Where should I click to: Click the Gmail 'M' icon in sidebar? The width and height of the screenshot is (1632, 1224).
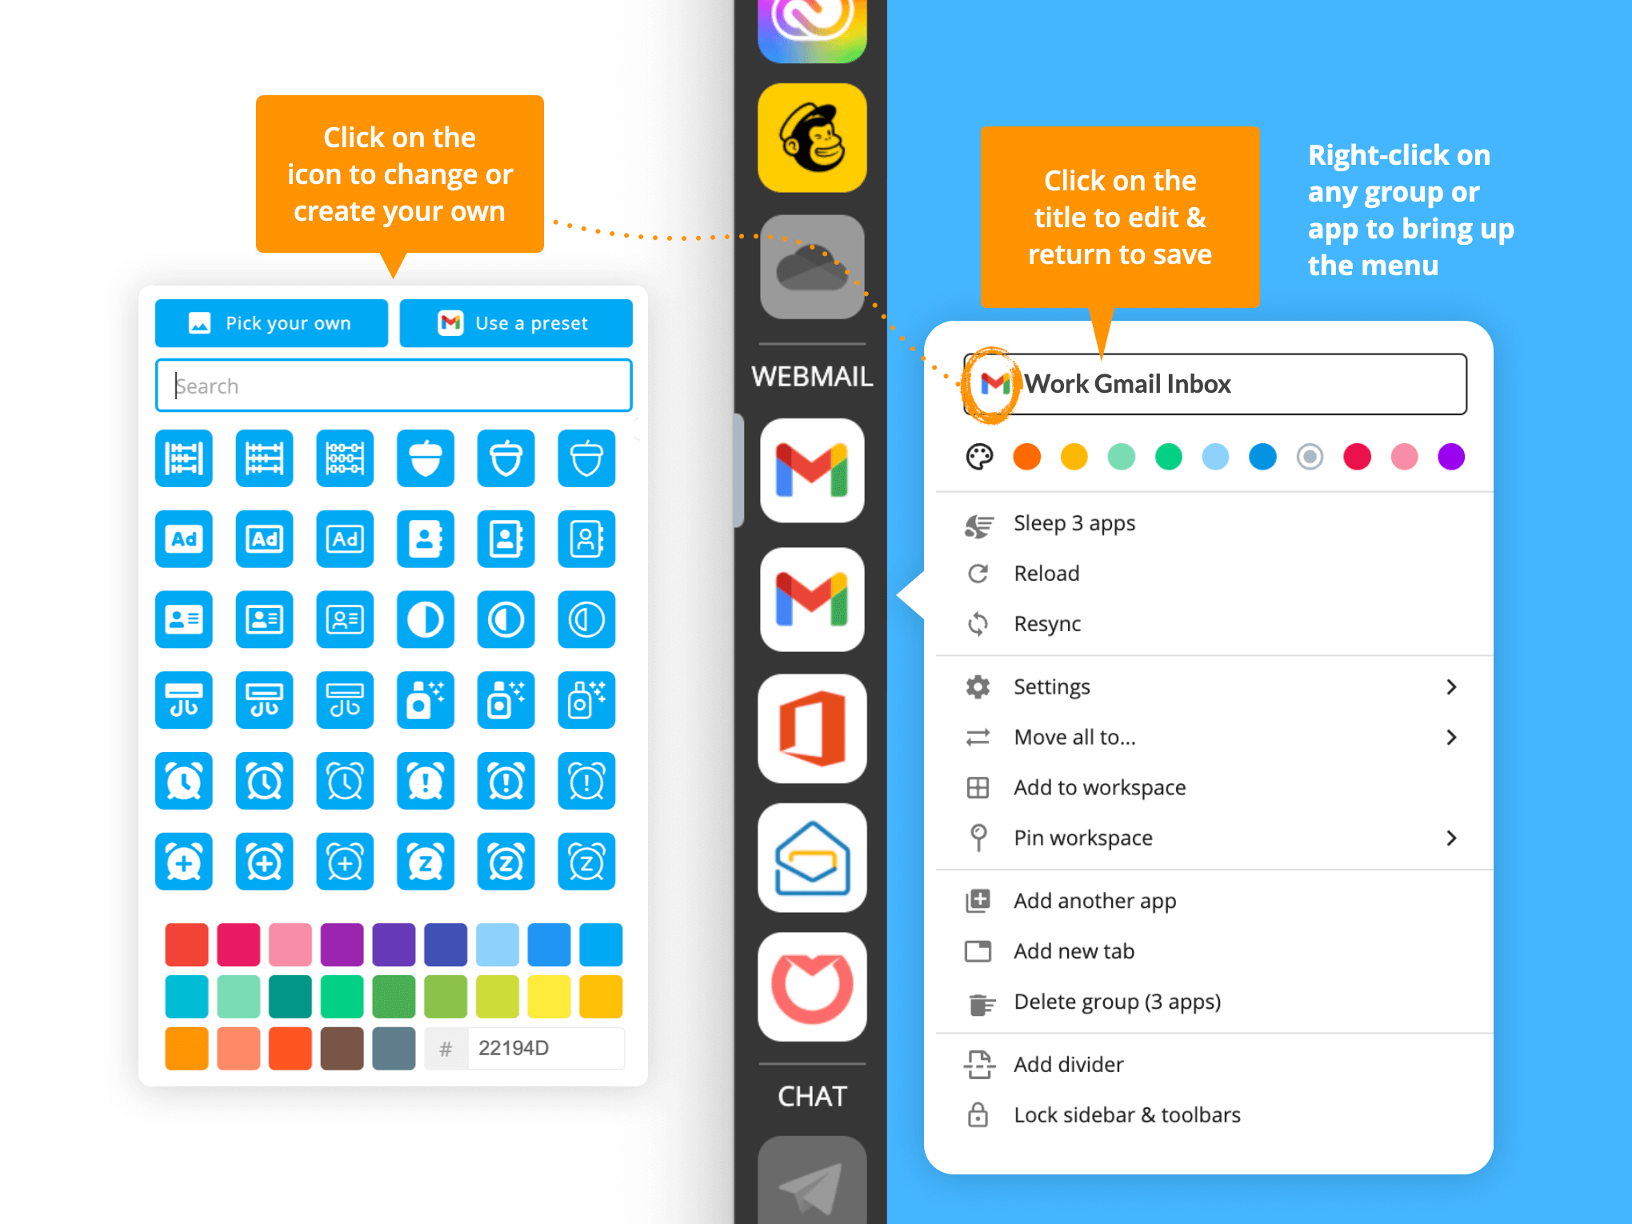tap(814, 470)
